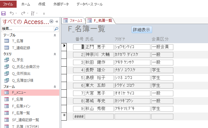The image size is (208, 128).
Task: Click the 詳細表示 button
Action: [x=142, y=30]
